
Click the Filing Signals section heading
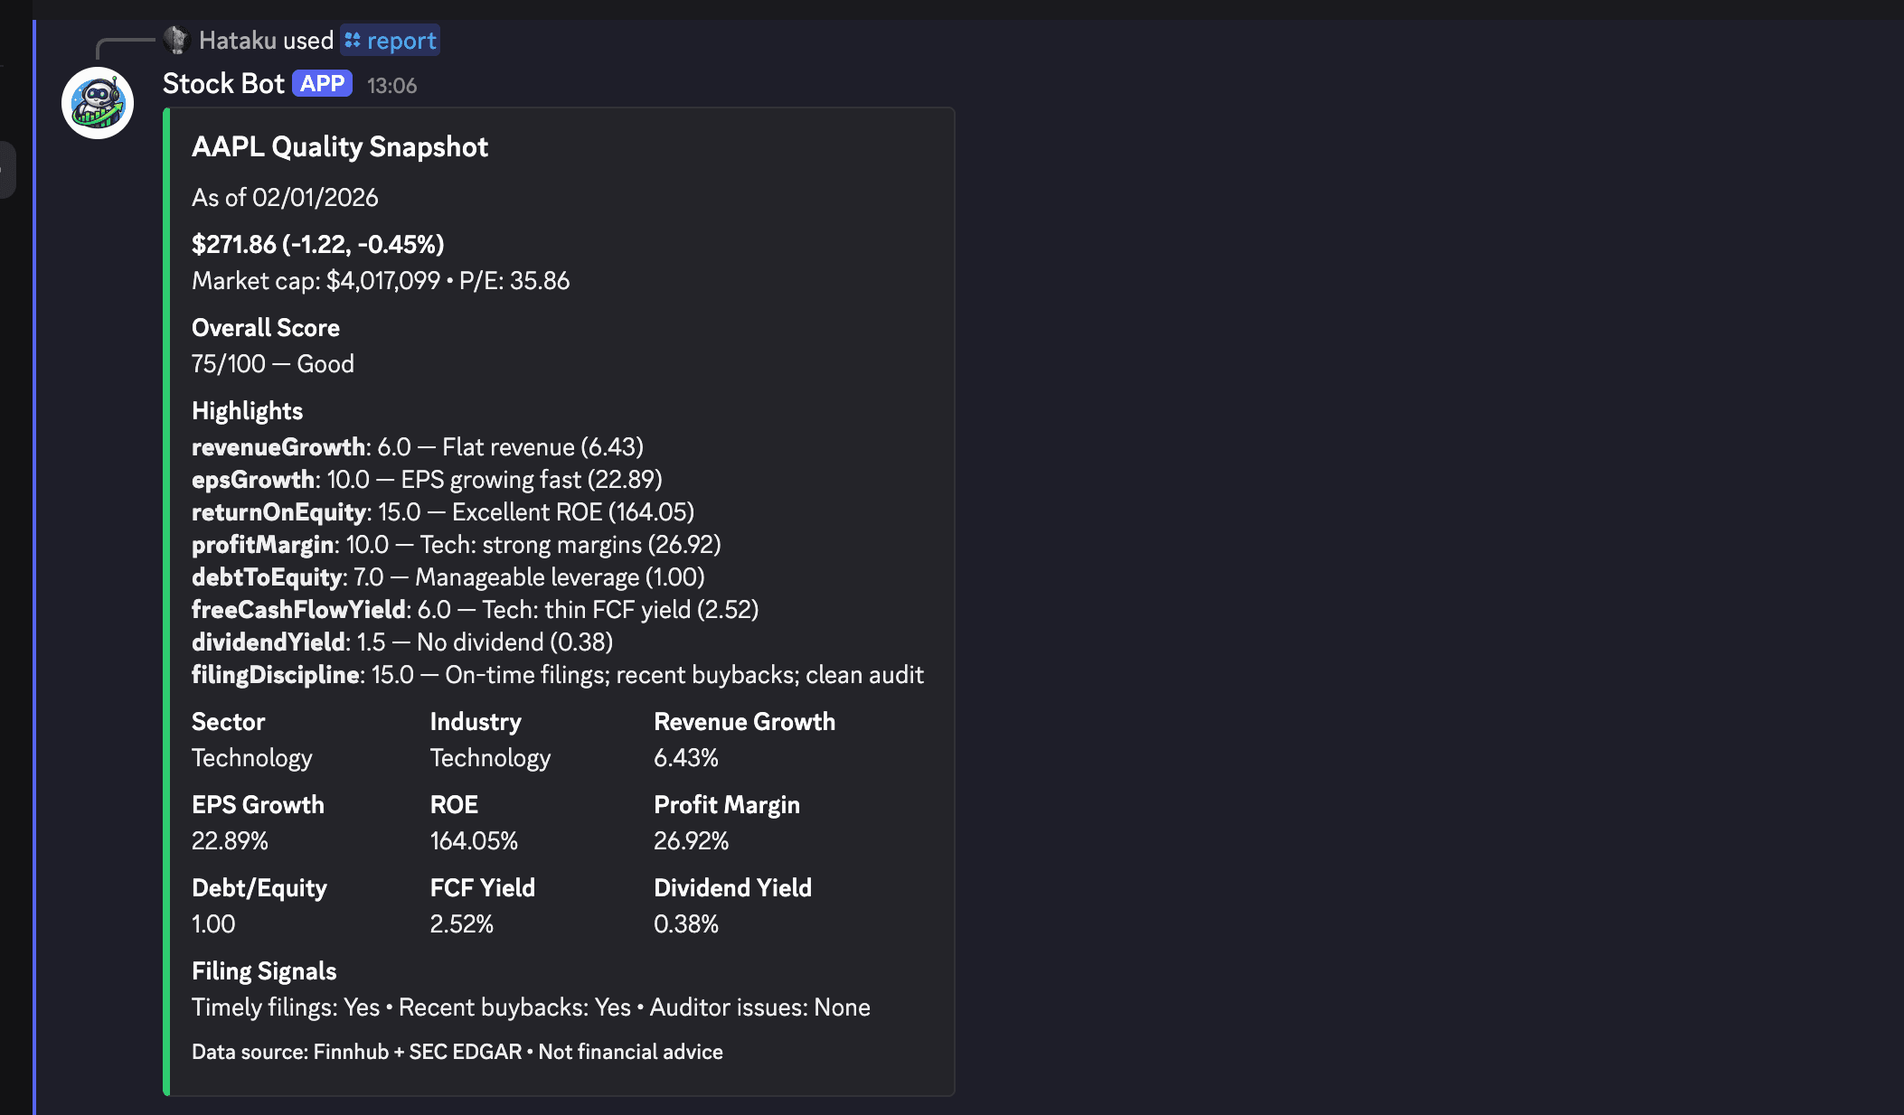(263, 970)
